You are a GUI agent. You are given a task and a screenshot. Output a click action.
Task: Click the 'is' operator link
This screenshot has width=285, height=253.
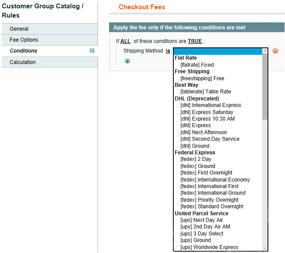click(x=168, y=51)
